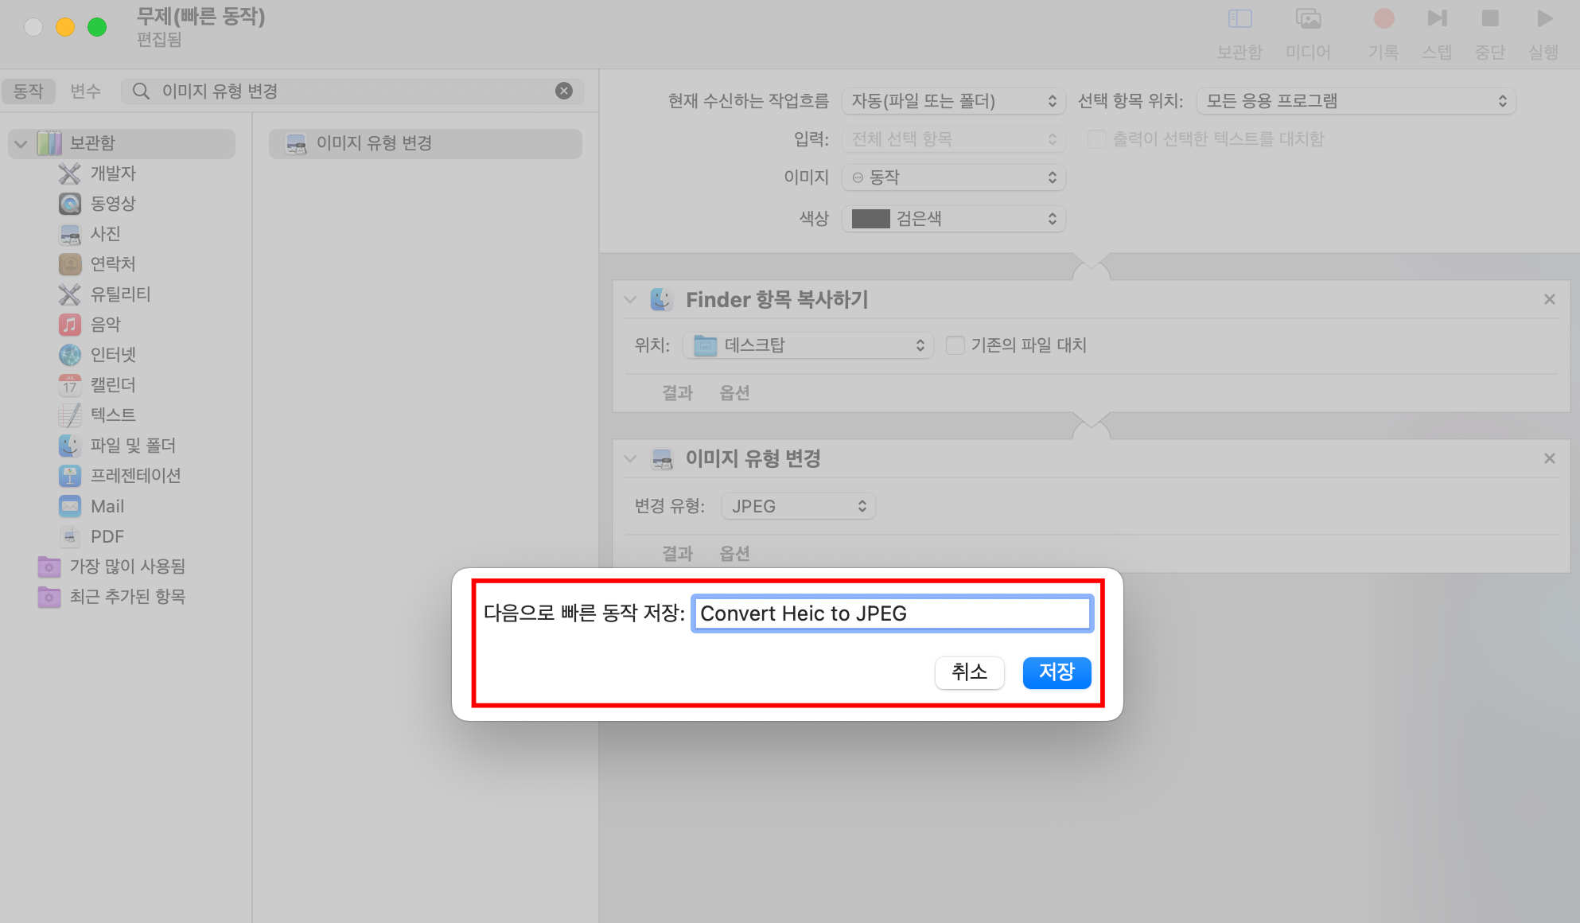Viewport: 1580px width, 923px height.
Task: Select the 사진 category icon in sidebar
Action: [70, 234]
